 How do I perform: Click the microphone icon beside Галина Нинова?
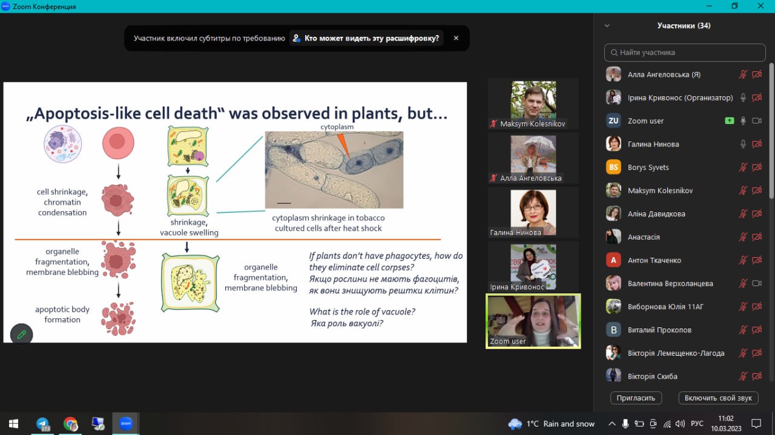pos(743,144)
